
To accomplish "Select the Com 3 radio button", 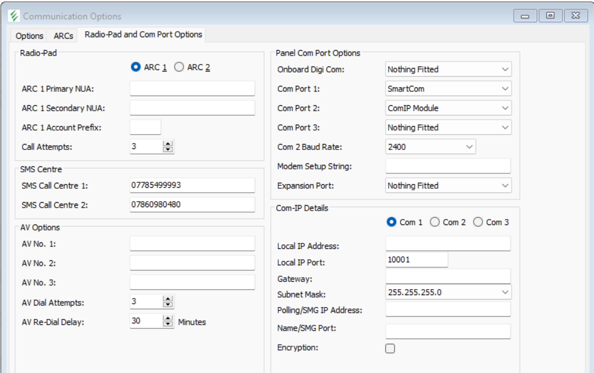I will pos(478,223).
